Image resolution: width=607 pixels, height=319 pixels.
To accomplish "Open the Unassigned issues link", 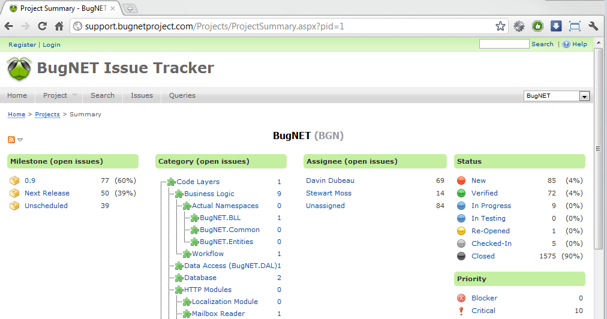I will pos(325,206).
